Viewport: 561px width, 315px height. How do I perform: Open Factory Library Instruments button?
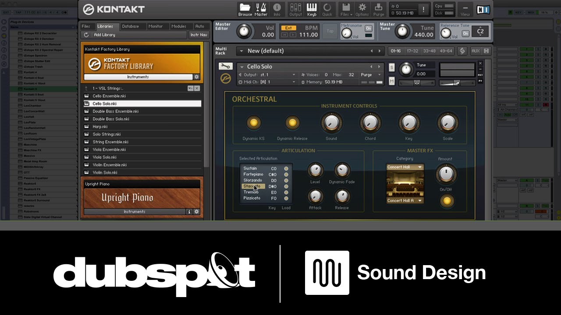(138, 77)
